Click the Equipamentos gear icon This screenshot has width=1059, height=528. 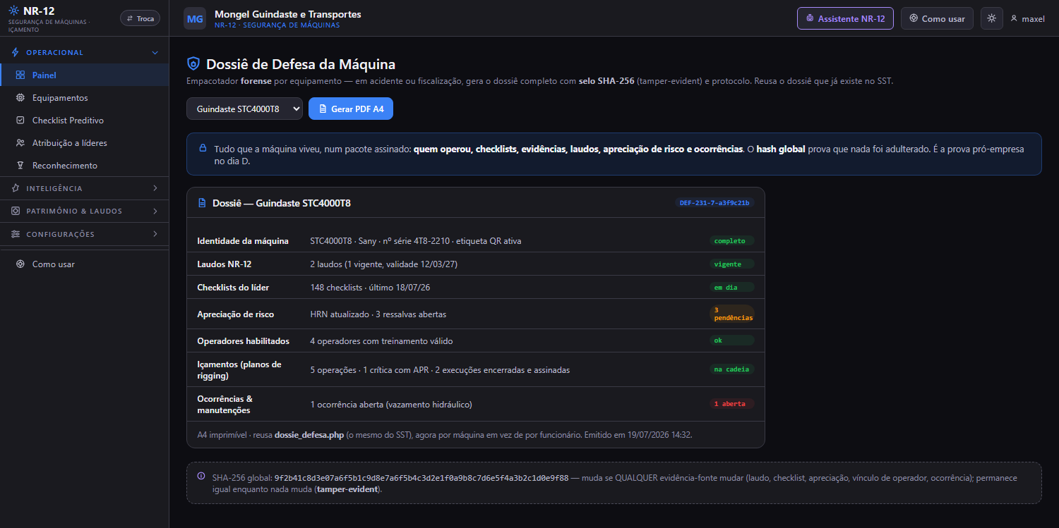(x=20, y=97)
